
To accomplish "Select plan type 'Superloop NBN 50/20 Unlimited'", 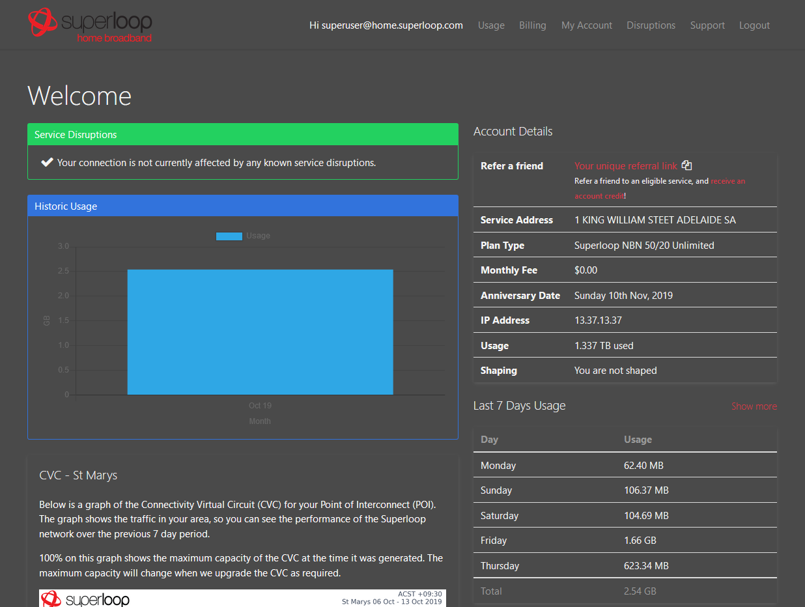I will [644, 246].
